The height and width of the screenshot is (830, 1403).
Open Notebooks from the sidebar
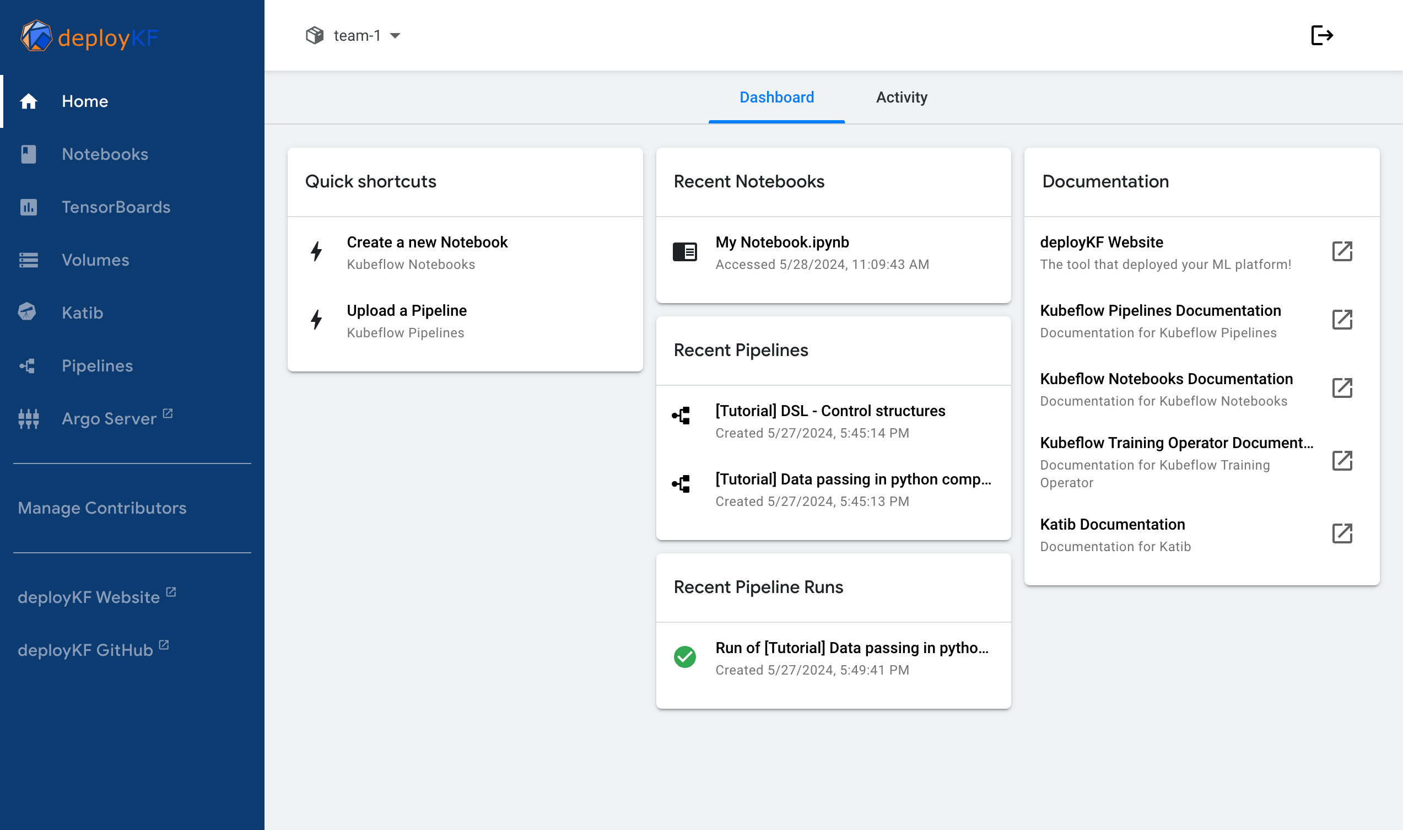(x=132, y=154)
